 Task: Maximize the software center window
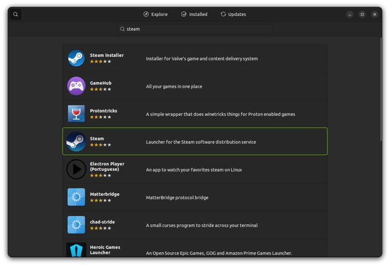tap(362, 14)
